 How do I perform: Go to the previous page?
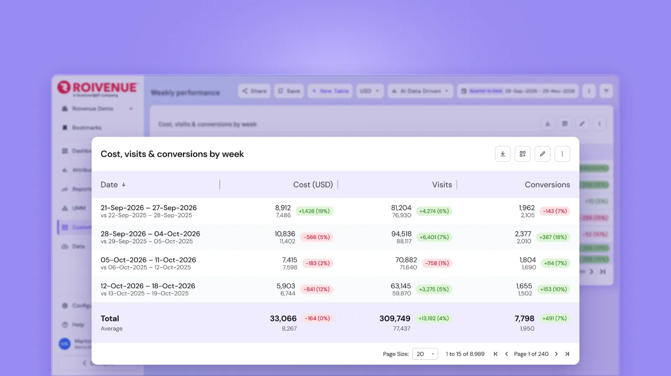(507, 354)
